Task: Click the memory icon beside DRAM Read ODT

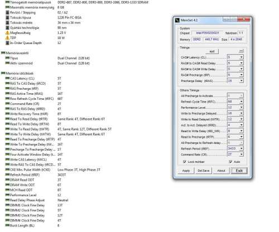Action: pyautogui.click(x=7, y=180)
